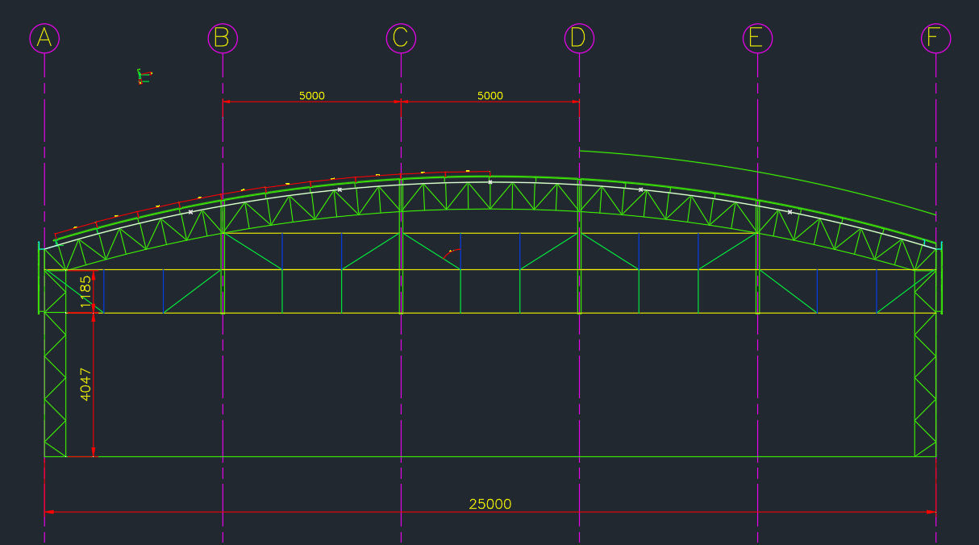Click the grid bubble labeled E
The width and height of the screenshot is (979, 545).
(757, 38)
